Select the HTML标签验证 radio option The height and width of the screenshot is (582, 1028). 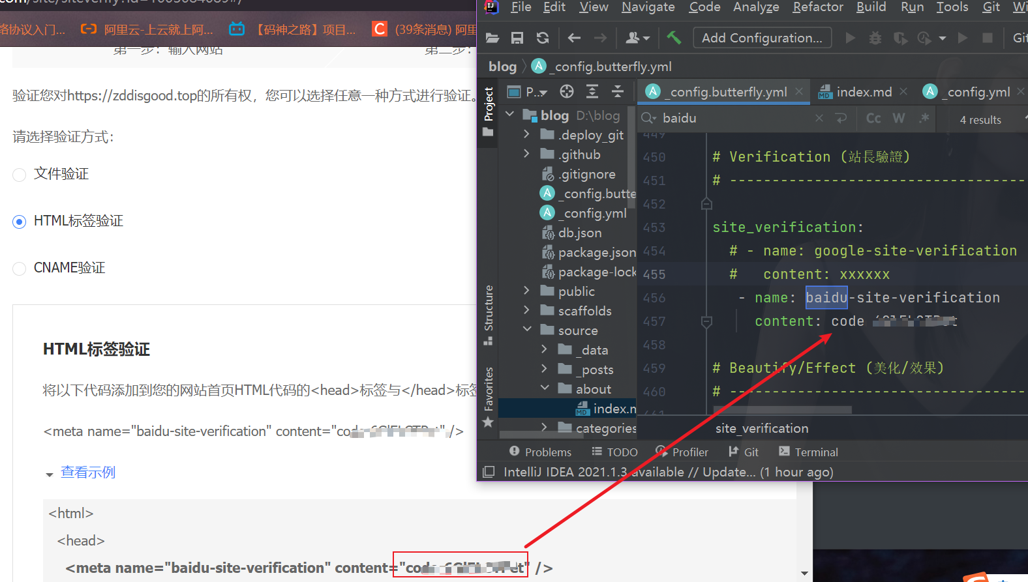(20, 222)
